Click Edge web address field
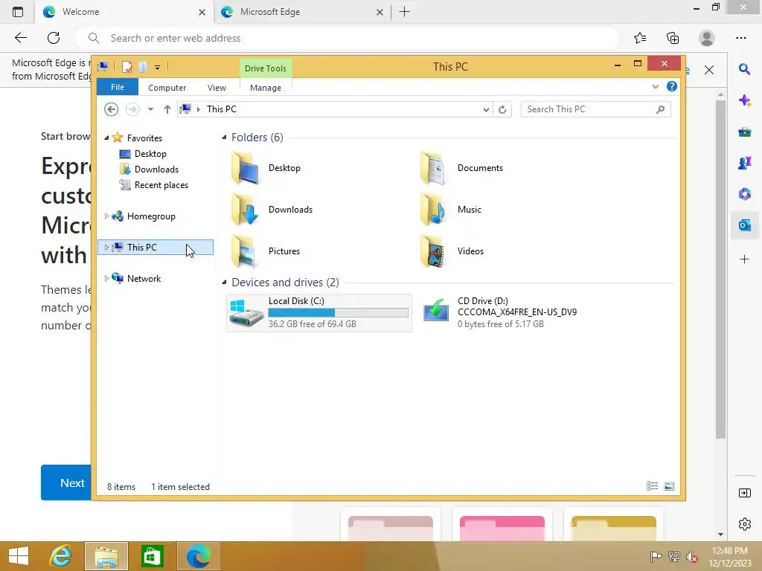The width and height of the screenshot is (762, 571). point(346,38)
